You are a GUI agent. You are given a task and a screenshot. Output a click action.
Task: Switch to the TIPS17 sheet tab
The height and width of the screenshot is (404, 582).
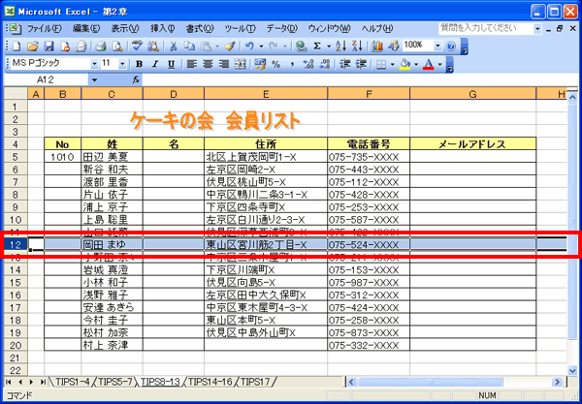(255, 382)
